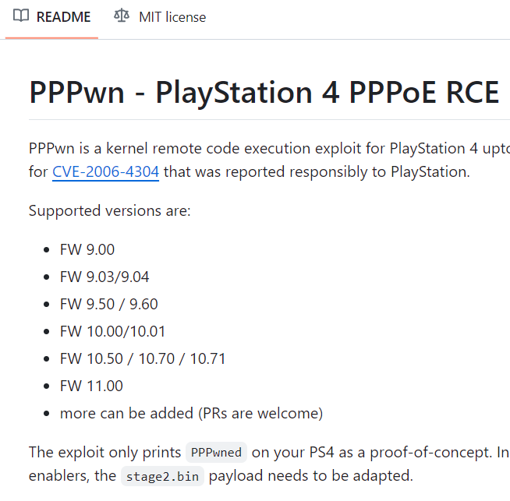Screen dimensions: 510x501
Task: Switch to the README tab
Action: click(x=51, y=17)
